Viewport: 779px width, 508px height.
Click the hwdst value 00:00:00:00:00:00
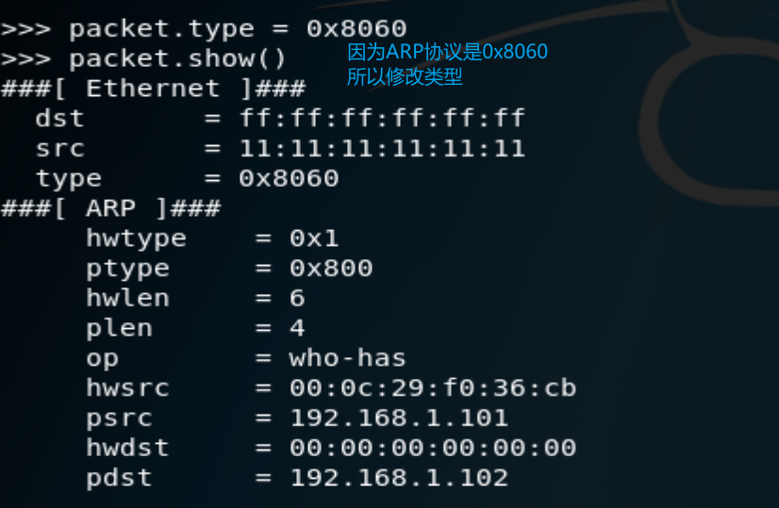433,448
